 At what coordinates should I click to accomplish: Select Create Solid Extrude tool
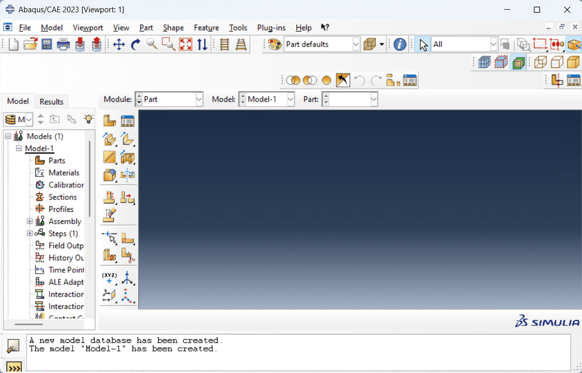pos(110,139)
